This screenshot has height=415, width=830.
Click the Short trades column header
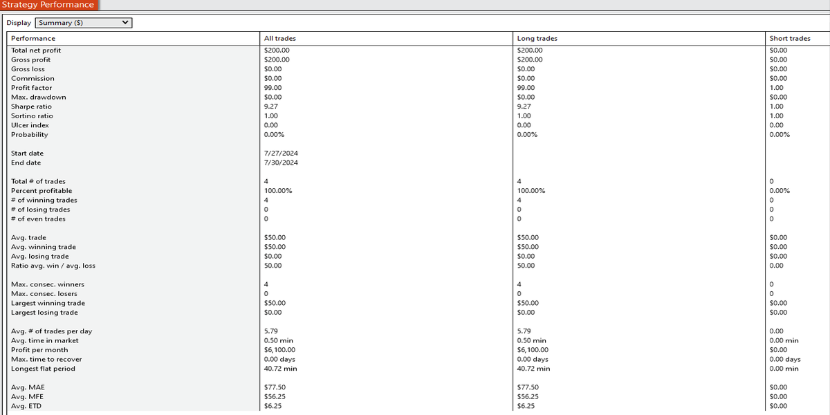[x=790, y=38]
